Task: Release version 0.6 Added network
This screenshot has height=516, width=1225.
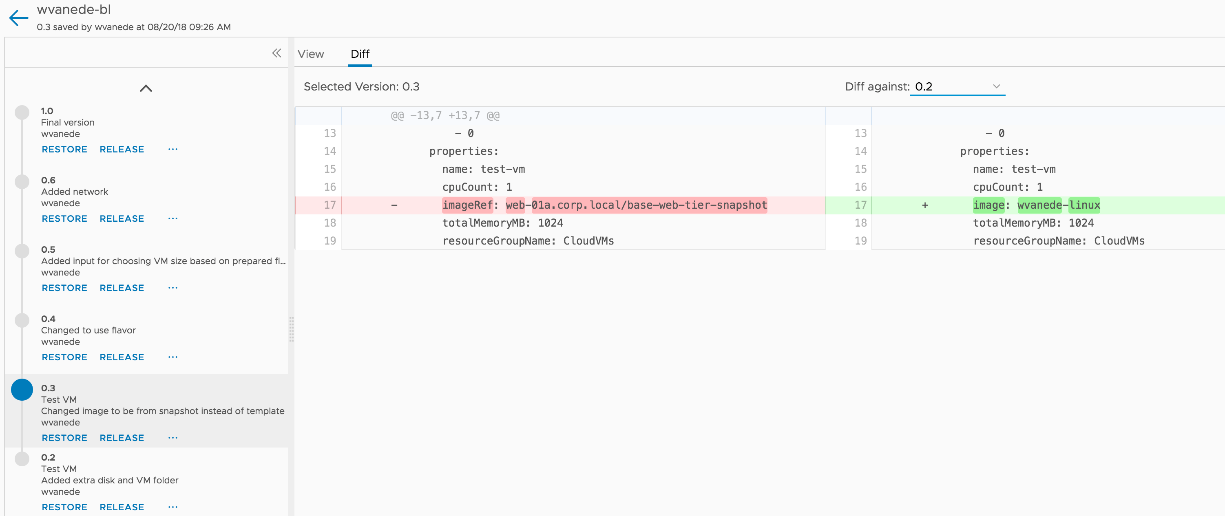Action: click(x=122, y=218)
